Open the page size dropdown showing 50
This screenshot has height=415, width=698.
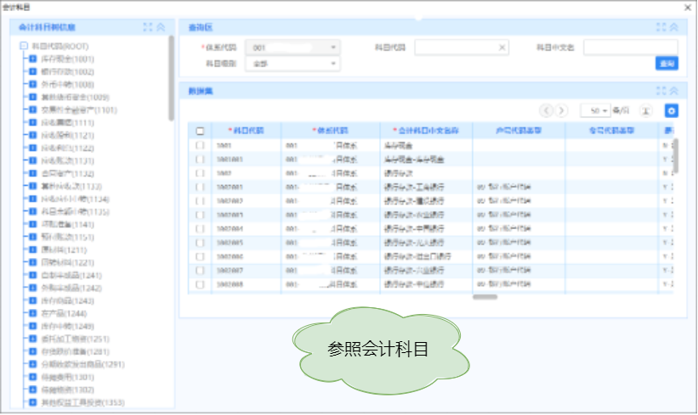coord(594,111)
